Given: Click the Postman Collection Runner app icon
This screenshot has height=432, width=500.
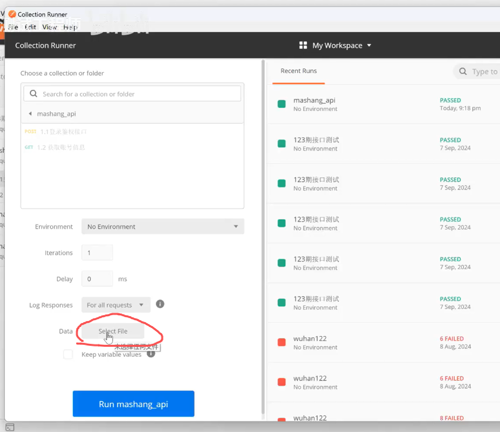Looking at the screenshot, I should (x=12, y=14).
